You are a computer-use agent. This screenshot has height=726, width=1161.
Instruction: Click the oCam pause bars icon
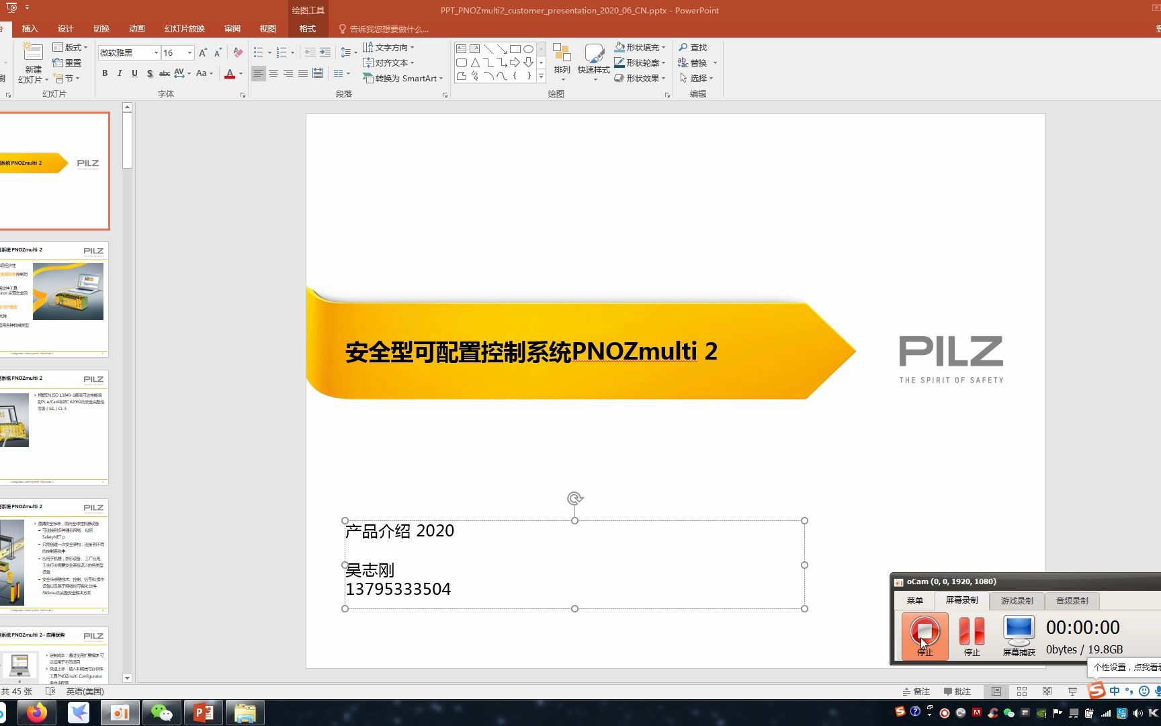(x=972, y=631)
